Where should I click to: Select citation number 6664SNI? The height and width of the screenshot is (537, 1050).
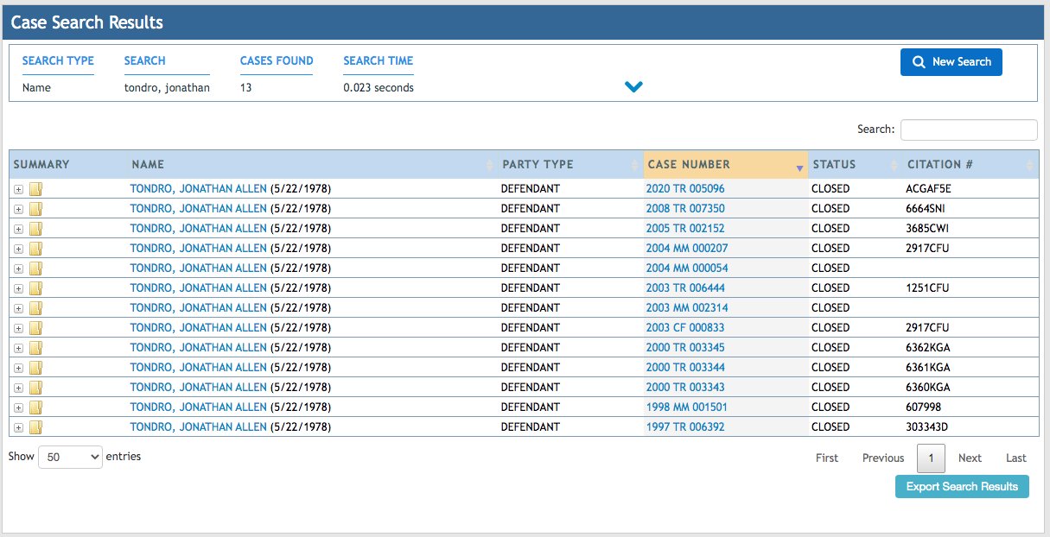click(x=926, y=208)
